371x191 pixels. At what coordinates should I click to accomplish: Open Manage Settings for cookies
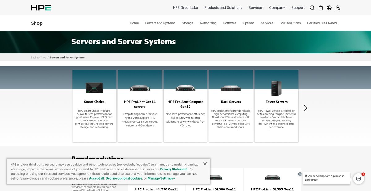pyautogui.click(x=161, y=178)
